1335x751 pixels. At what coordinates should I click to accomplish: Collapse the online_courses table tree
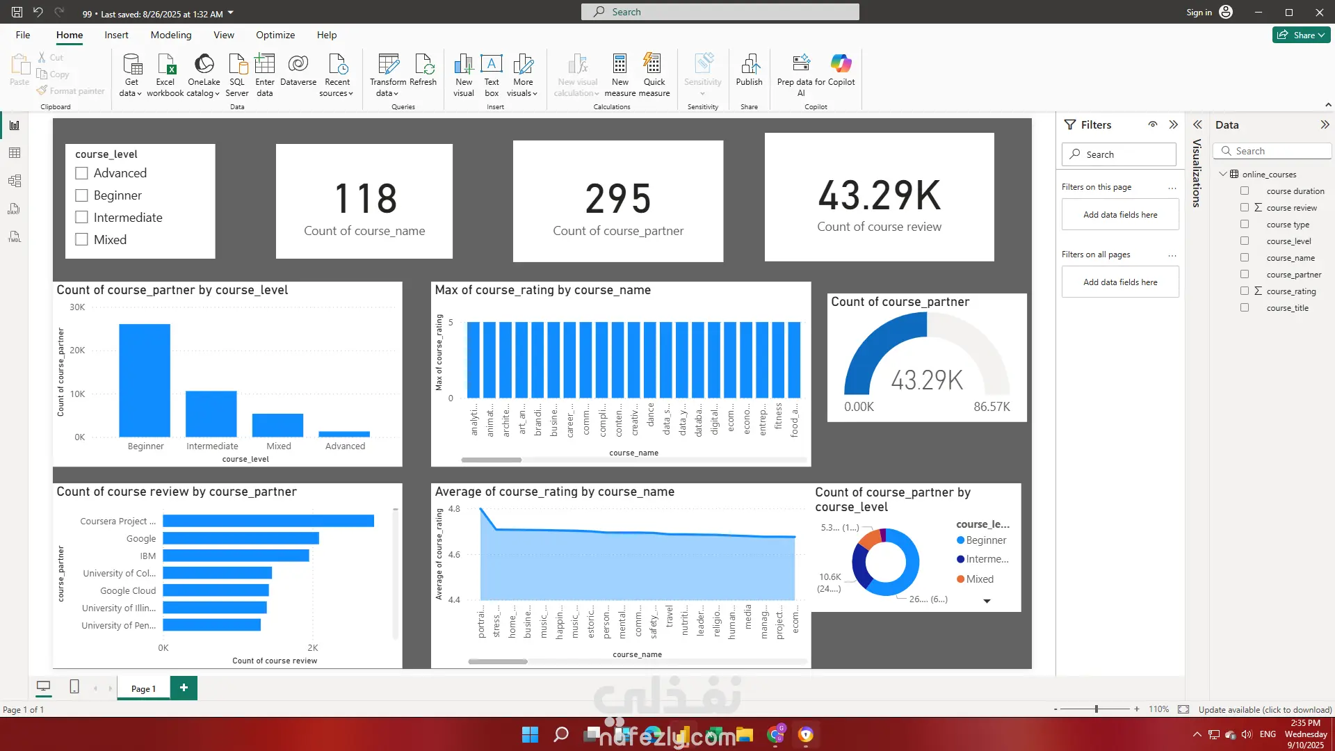tap(1223, 174)
